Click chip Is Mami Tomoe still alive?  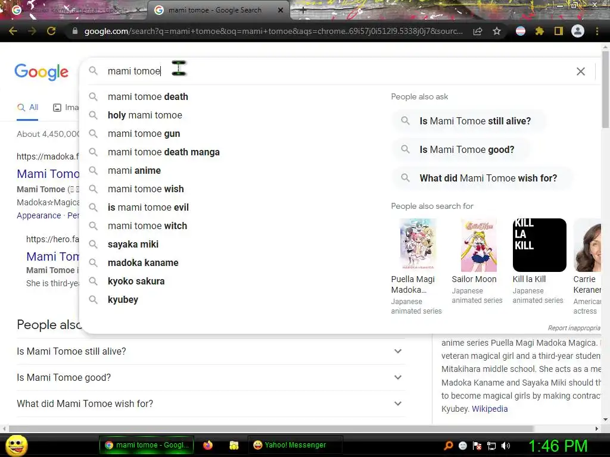coord(469,121)
